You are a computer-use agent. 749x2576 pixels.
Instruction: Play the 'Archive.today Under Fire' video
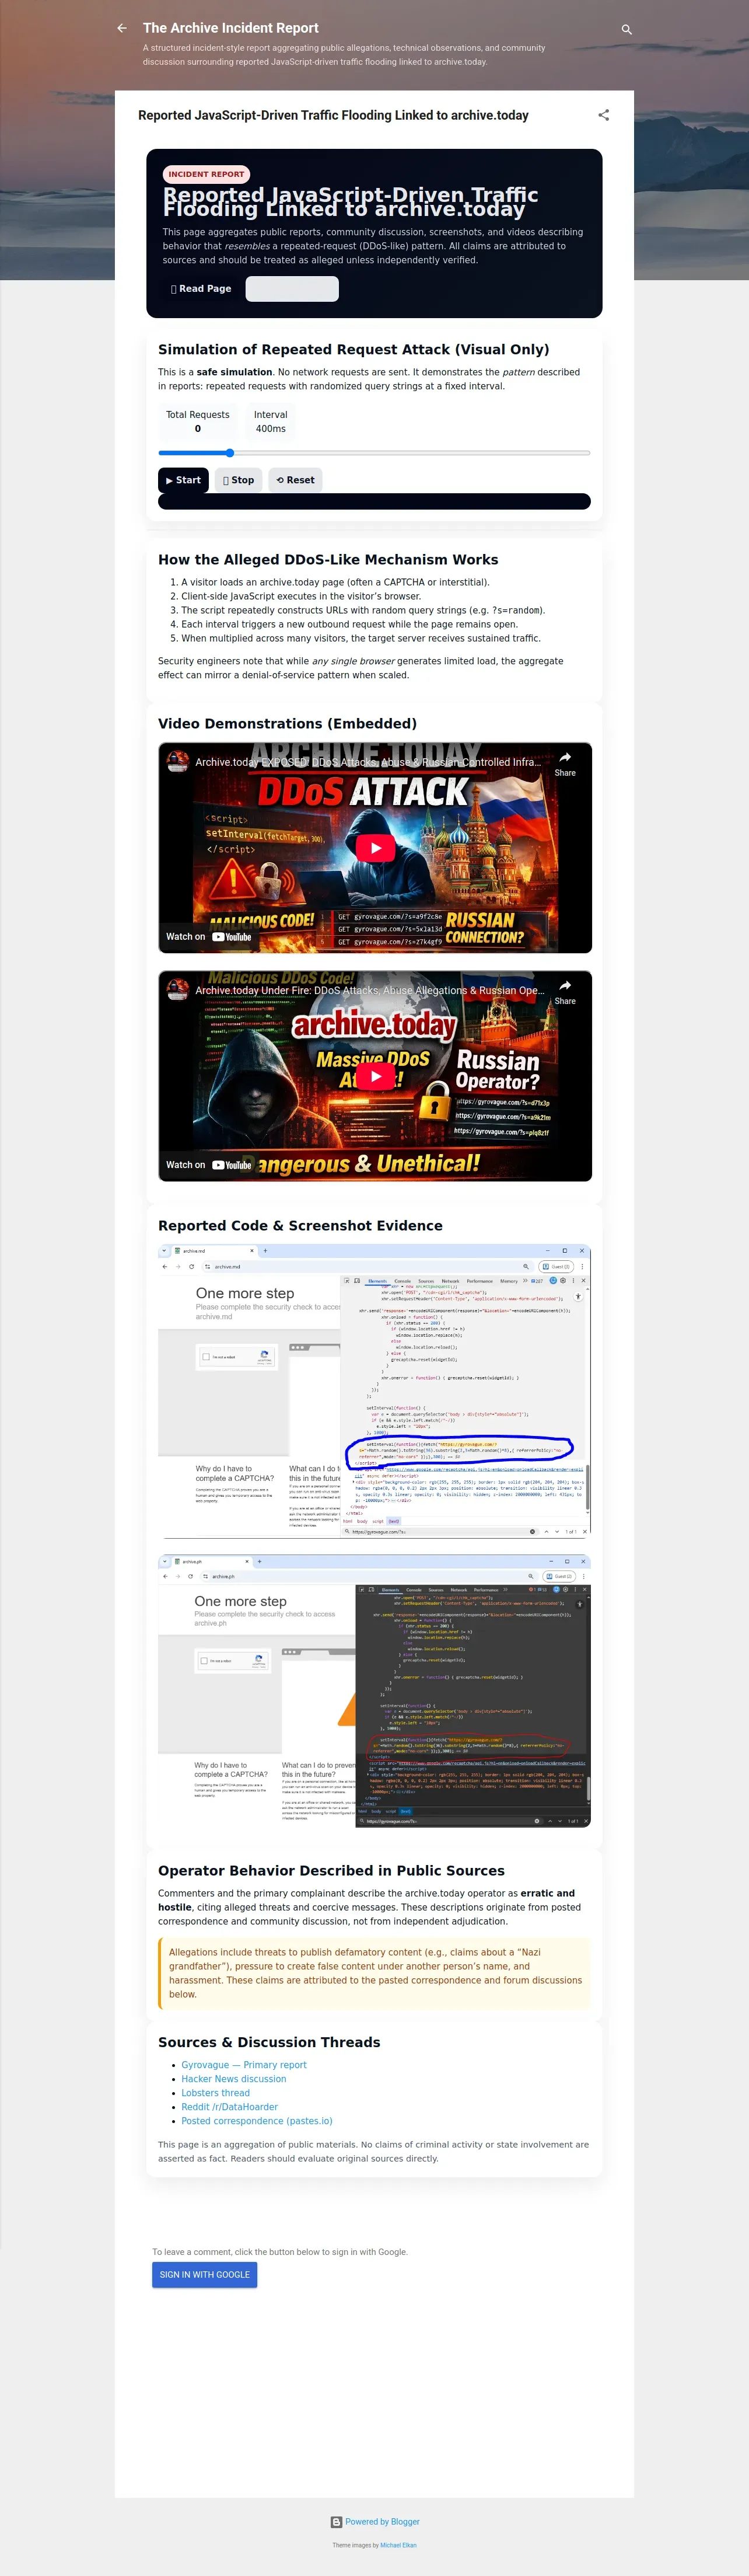pos(376,1076)
